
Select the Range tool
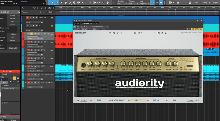click(57, 3)
